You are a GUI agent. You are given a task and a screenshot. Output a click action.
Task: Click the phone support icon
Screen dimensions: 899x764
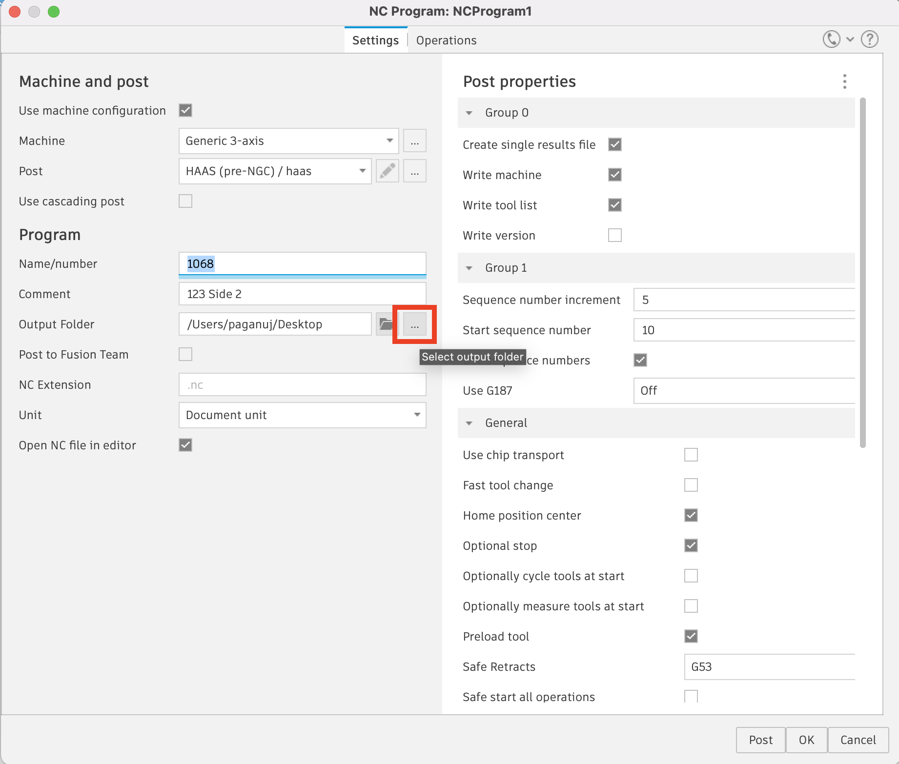tap(832, 39)
